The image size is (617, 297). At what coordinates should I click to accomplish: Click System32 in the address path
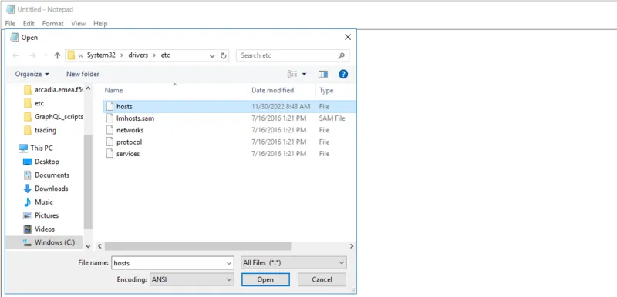101,55
